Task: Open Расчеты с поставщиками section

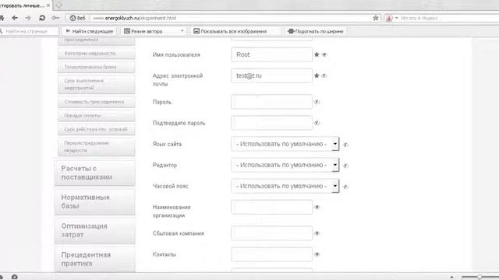Action: coord(95,173)
